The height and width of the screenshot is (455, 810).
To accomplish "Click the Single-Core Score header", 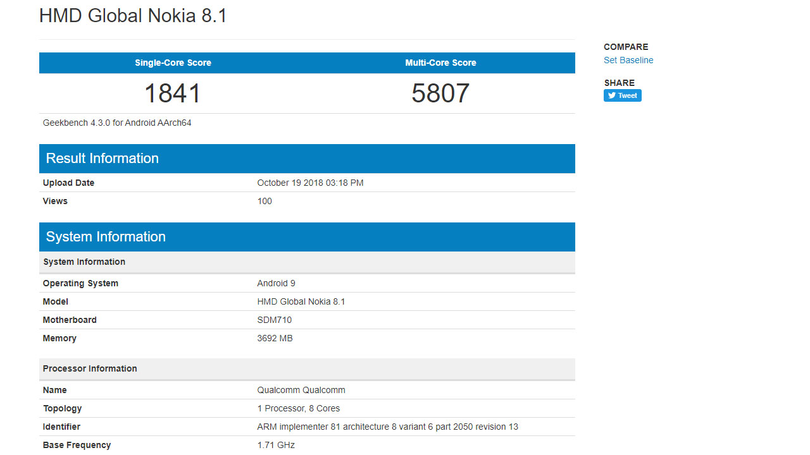I will (x=173, y=63).
